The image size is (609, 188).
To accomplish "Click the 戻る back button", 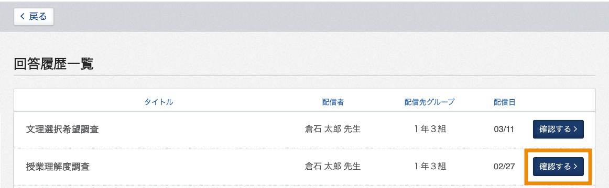I will [x=34, y=16].
